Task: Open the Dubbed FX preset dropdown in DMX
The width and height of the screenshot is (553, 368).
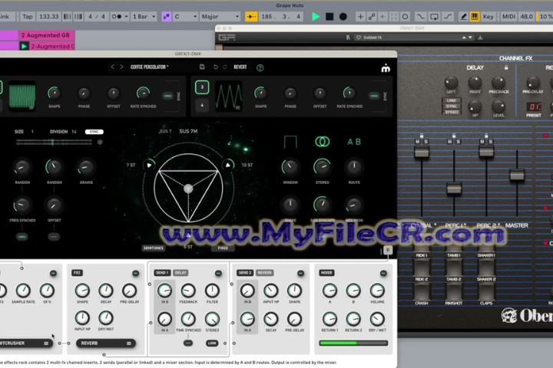Action: 412,38
